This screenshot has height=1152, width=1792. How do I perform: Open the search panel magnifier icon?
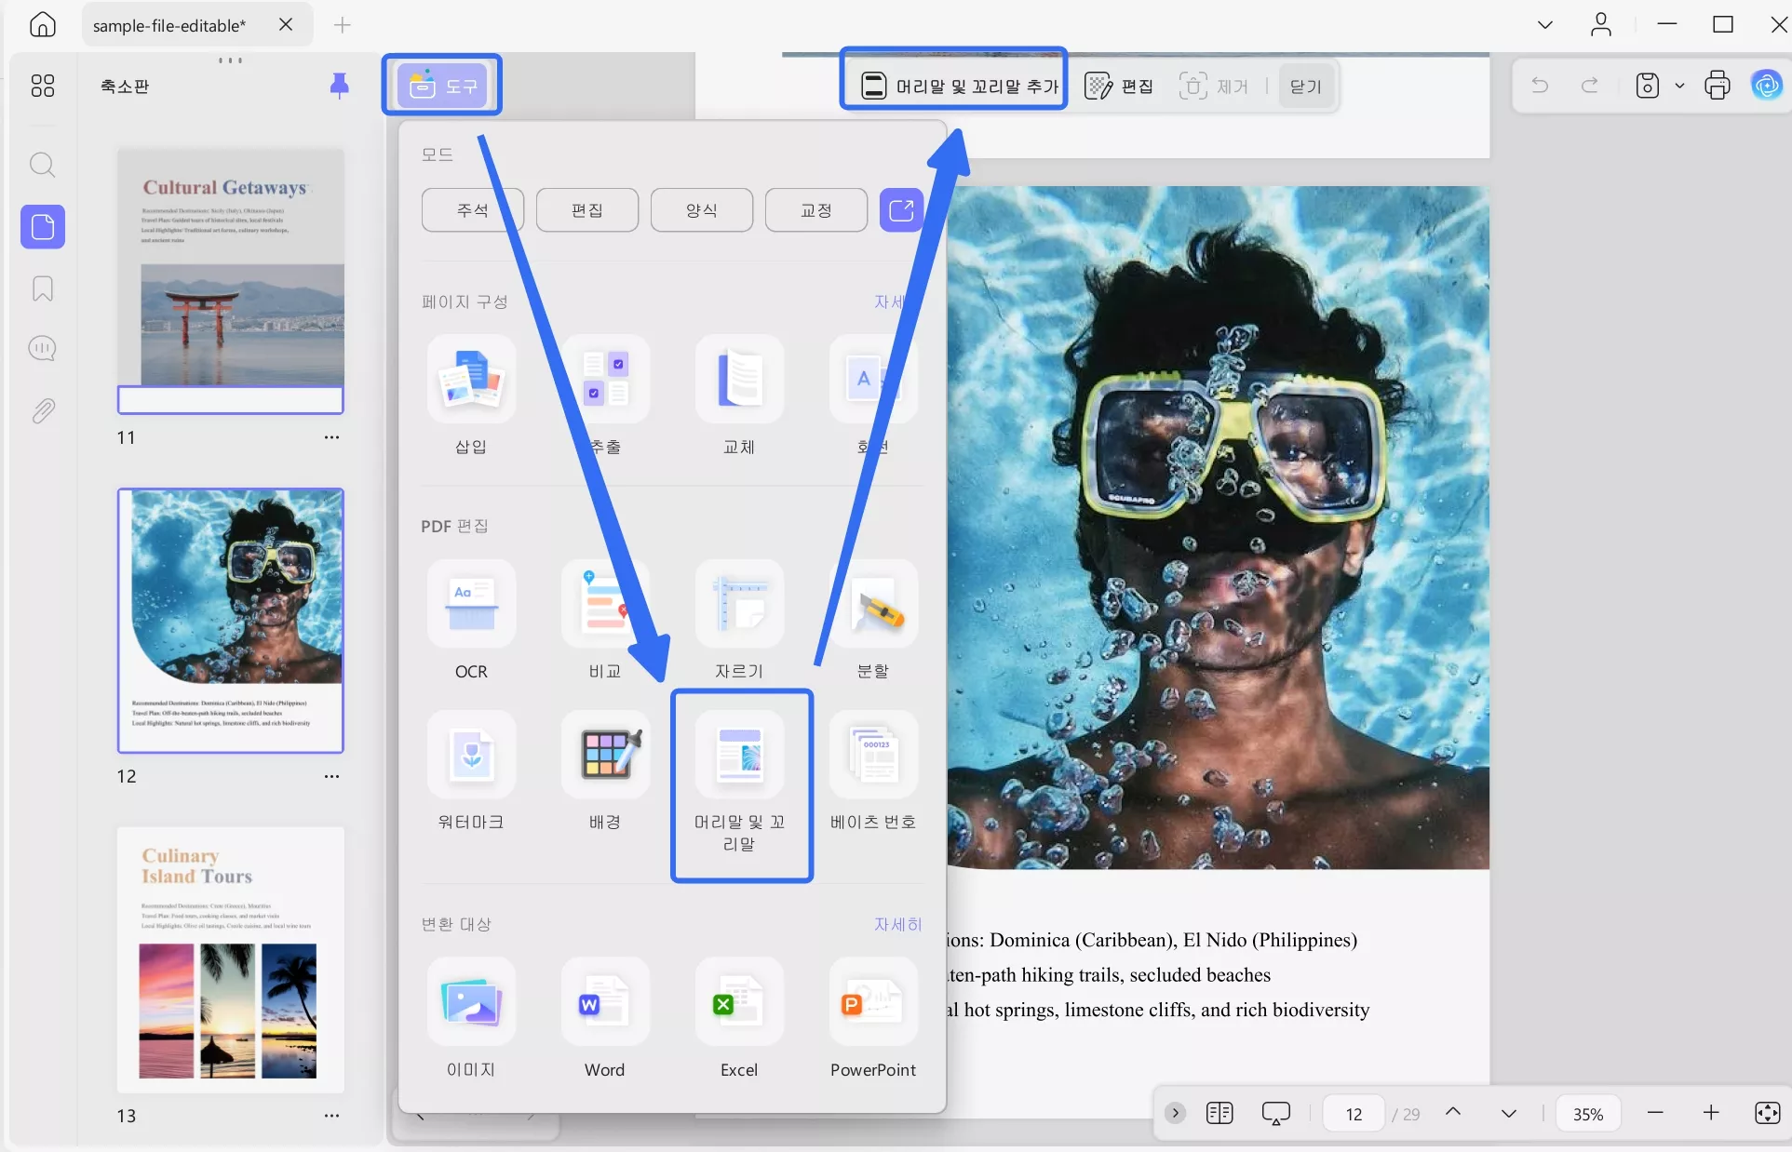coord(43,166)
